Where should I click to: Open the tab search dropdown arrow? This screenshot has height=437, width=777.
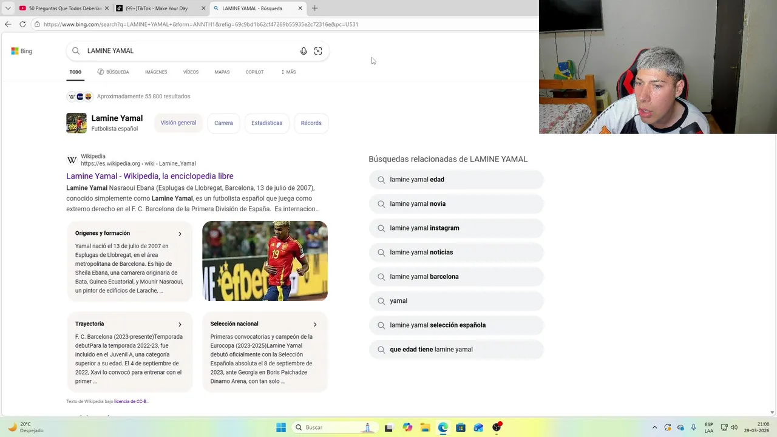click(8, 8)
